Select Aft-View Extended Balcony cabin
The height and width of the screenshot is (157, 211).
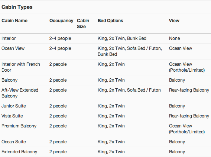pos(20,93)
